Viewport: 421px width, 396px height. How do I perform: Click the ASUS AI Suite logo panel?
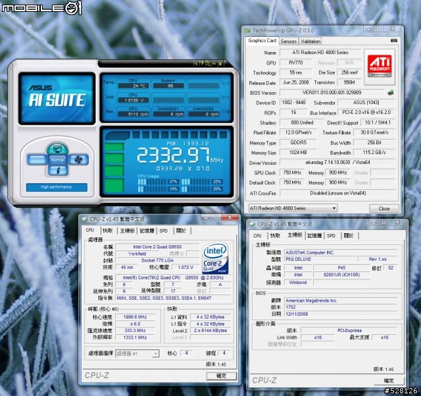[x=57, y=98]
